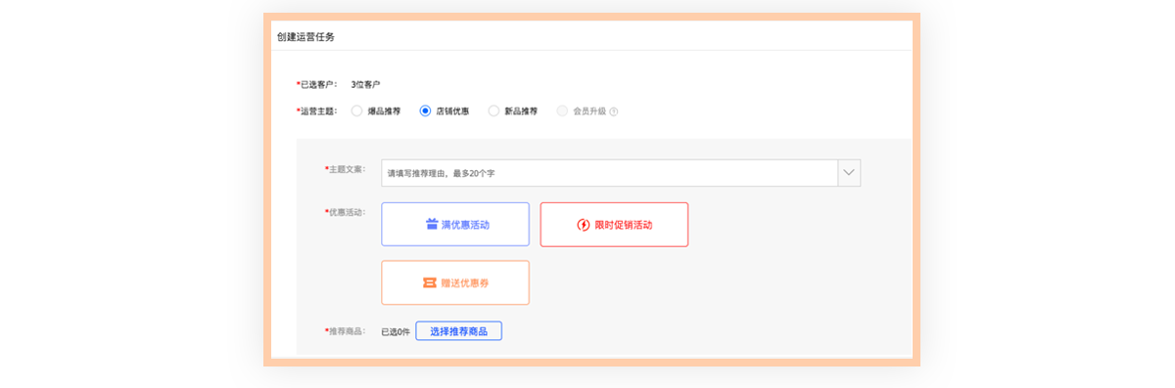The height and width of the screenshot is (388, 1175).
Task: Click the 创建运营任务 title
Action: coord(306,37)
